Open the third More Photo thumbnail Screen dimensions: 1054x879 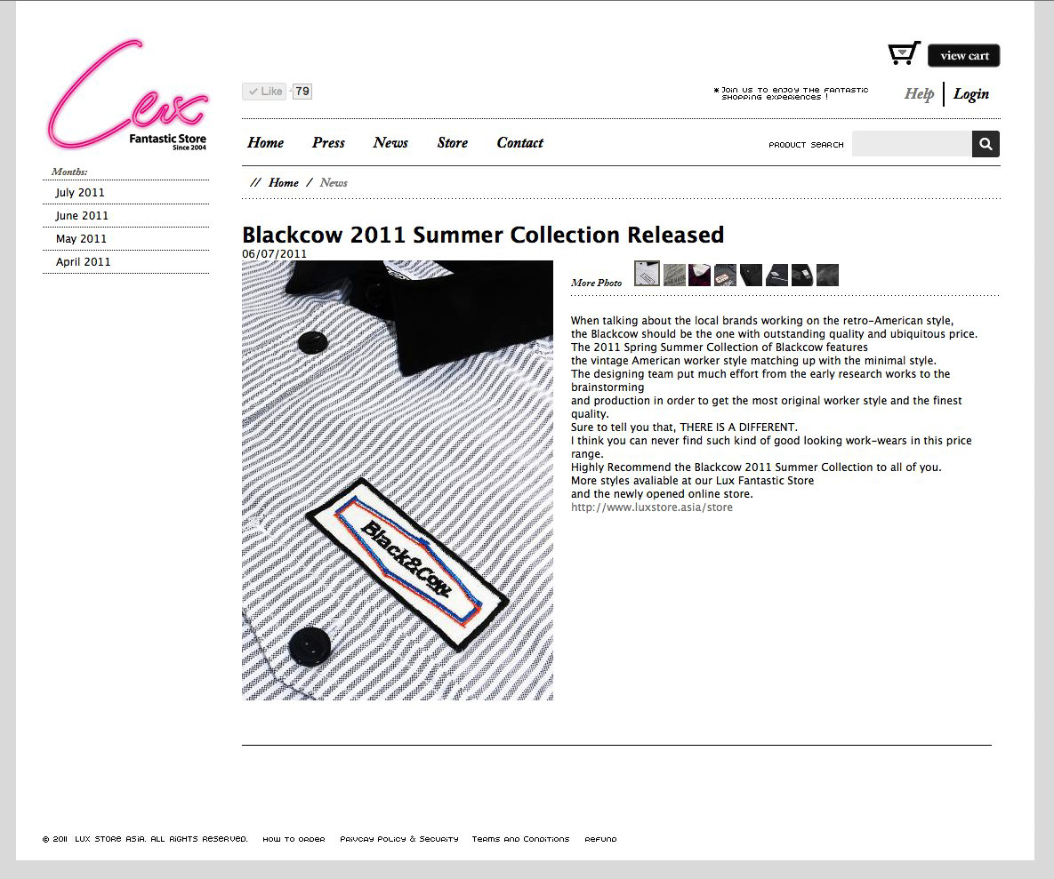(x=700, y=276)
